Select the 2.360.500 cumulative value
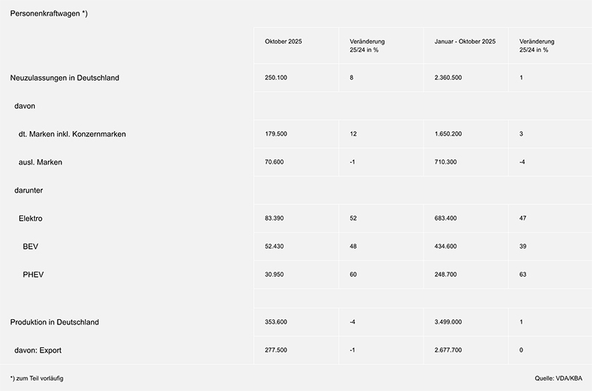Viewport: 592px width, 391px height. click(x=450, y=78)
